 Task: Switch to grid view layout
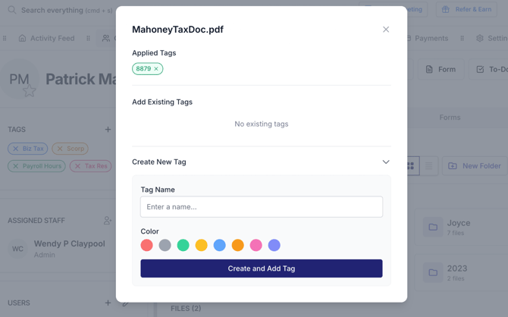(x=410, y=166)
